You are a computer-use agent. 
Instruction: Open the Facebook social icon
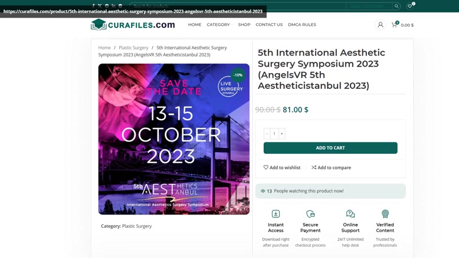(93, 6)
